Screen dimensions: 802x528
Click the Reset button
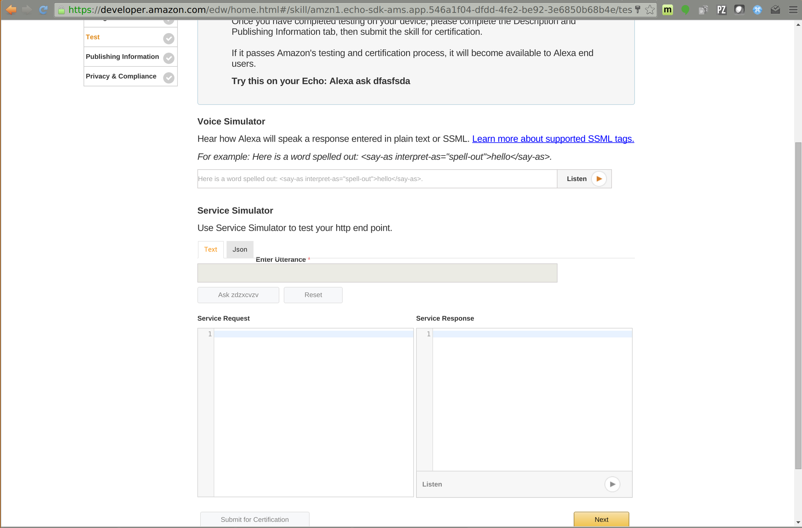click(313, 295)
